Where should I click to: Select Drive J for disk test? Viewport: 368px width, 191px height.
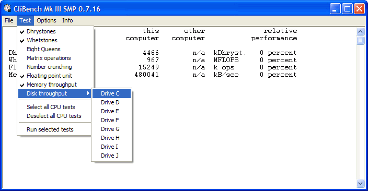click(x=111, y=156)
